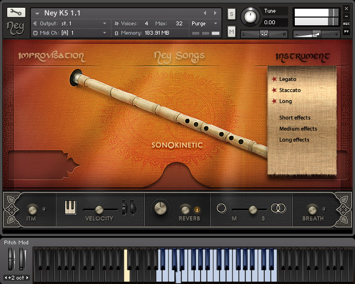Open the wrench instrument edit mode
Image resolution: width=355 pixels, height=284 pixels.
[16, 13]
